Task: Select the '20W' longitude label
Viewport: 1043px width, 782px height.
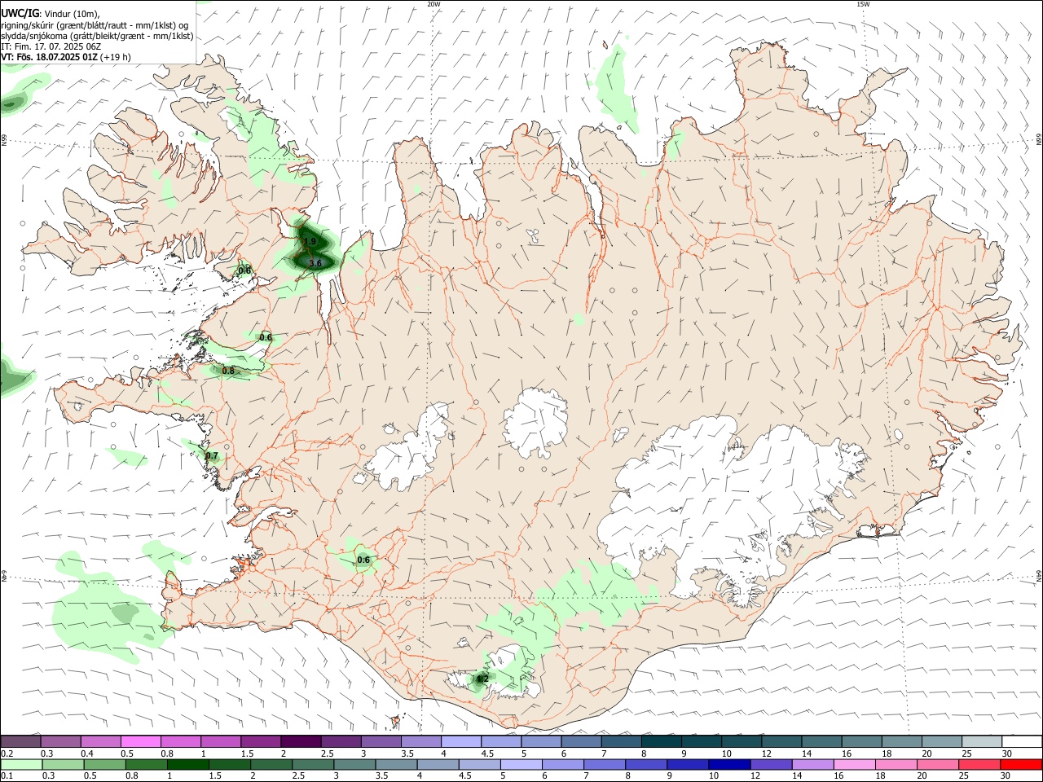Action: coord(433,4)
